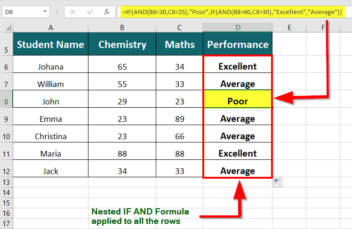Select Johana's Maths score 34
Image resolution: width=352 pixels, height=229 pixels.
pyautogui.click(x=179, y=64)
